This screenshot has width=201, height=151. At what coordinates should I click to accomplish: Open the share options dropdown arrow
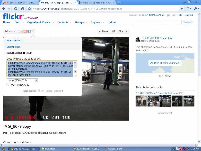(33, 31)
